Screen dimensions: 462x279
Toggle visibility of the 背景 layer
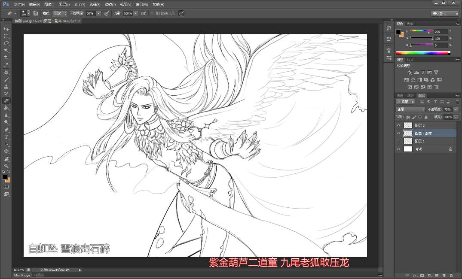(x=398, y=149)
